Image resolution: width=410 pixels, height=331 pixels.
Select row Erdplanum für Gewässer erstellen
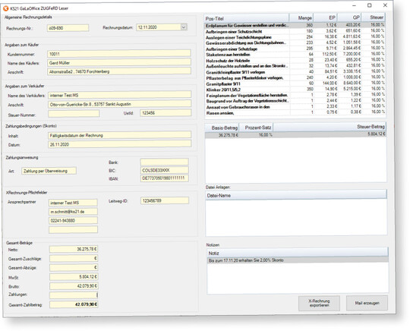pyautogui.click(x=295, y=25)
